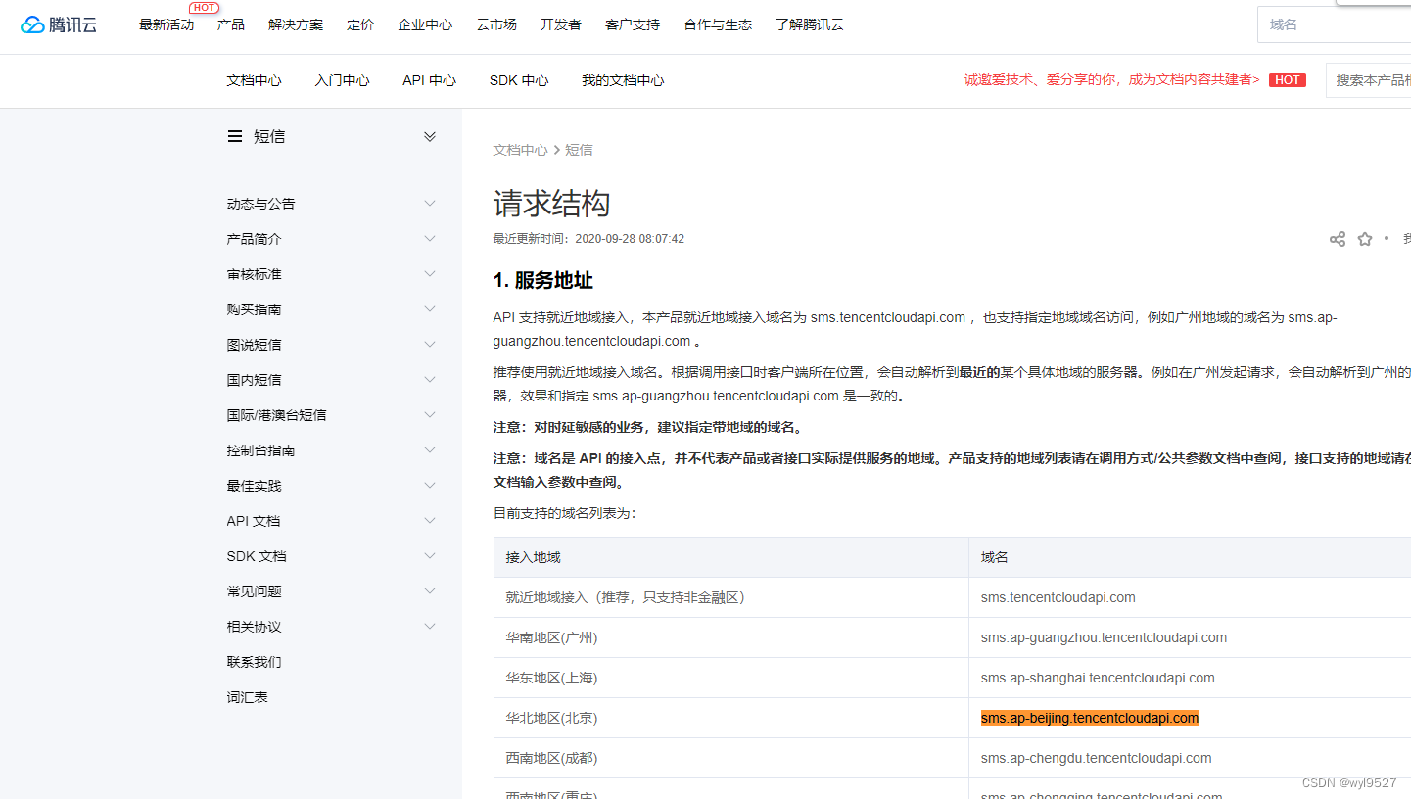Open the 定价 menu item
1411x799 pixels.
click(x=360, y=24)
